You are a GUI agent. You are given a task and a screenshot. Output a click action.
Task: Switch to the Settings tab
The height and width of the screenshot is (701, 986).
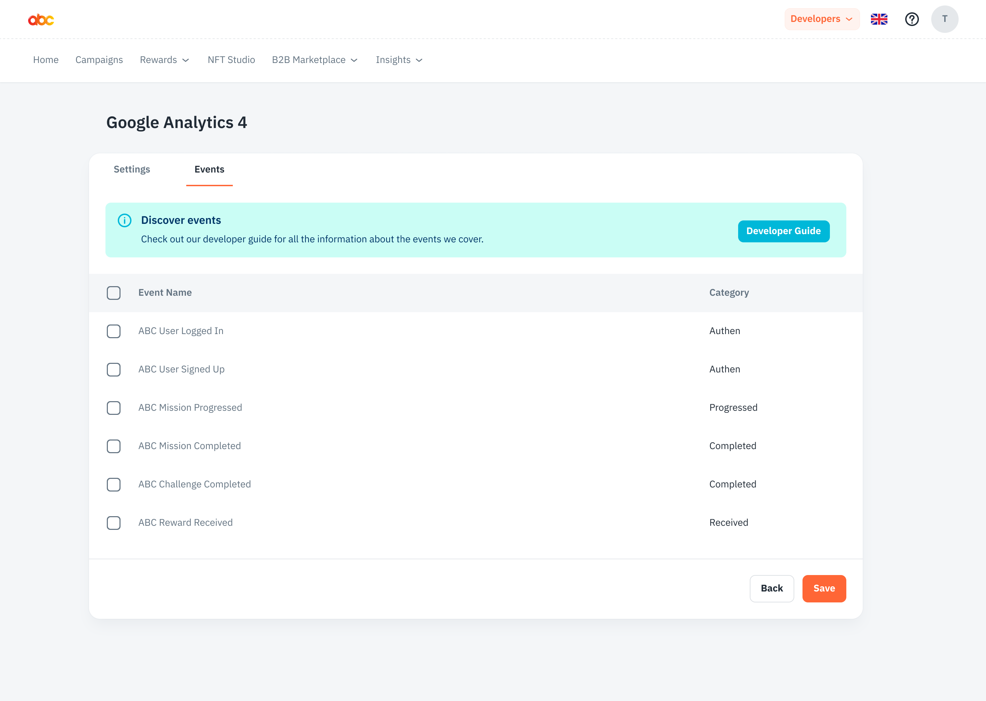pyautogui.click(x=132, y=169)
